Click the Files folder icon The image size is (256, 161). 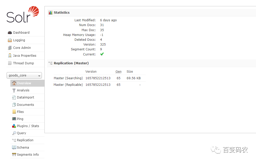pyautogui.click(x=14, y=112)
